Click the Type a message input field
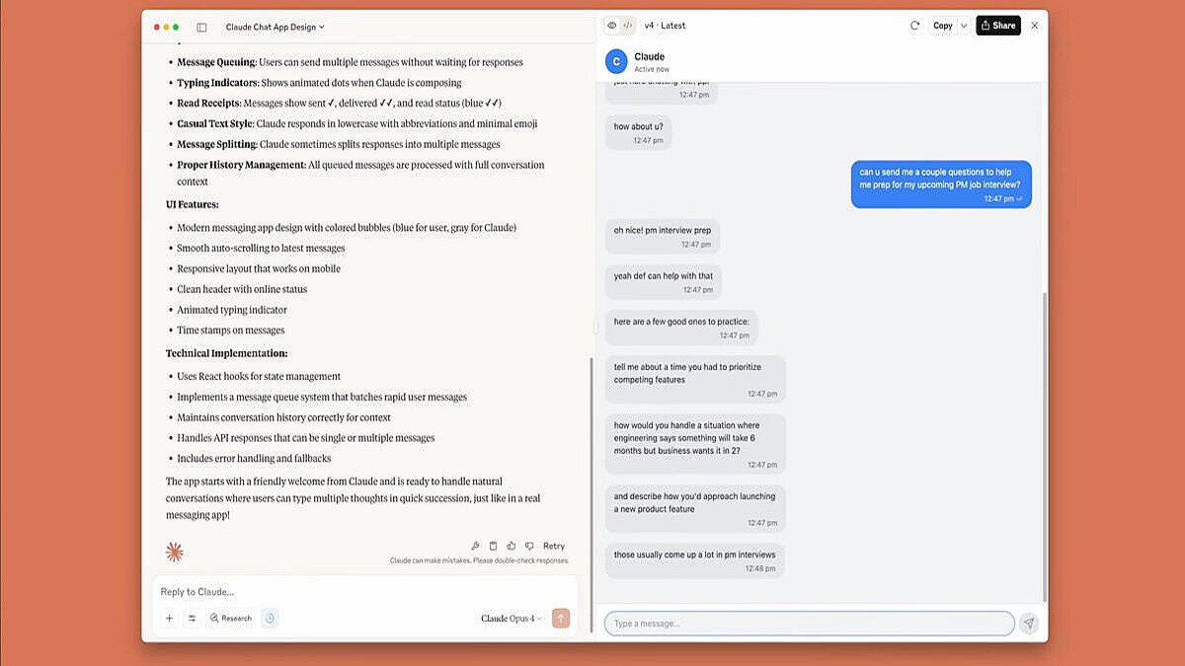The width and height of the screenshot is (1185, 666). coord(809,624)
